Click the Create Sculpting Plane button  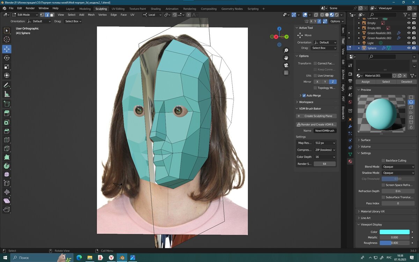pyautogui.click(x=316, y=116)
